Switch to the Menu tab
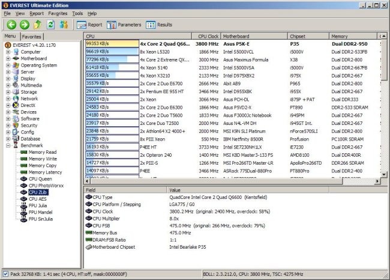Viewport: 390px width, 280px height. (x=10, y=36)
